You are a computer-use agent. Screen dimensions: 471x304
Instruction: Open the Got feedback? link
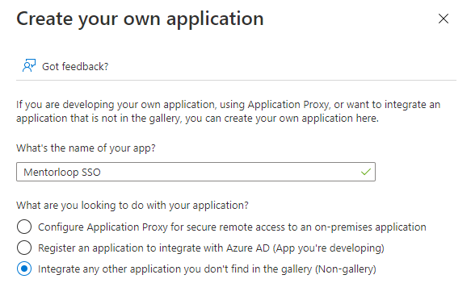tap(75, 67)
